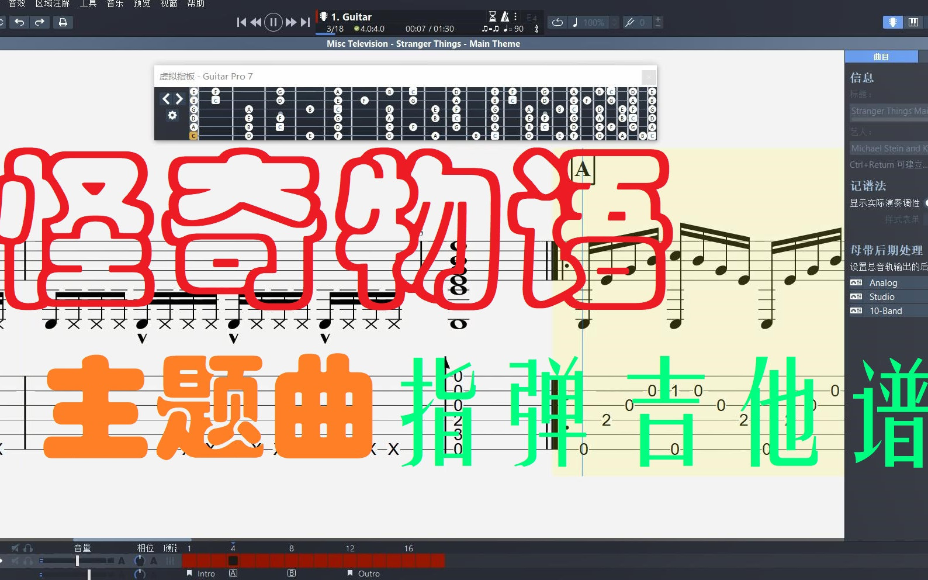Jump to section A timeline marker
The width and height of the screenshot is (928, 580).
click(x=233, y=574)
